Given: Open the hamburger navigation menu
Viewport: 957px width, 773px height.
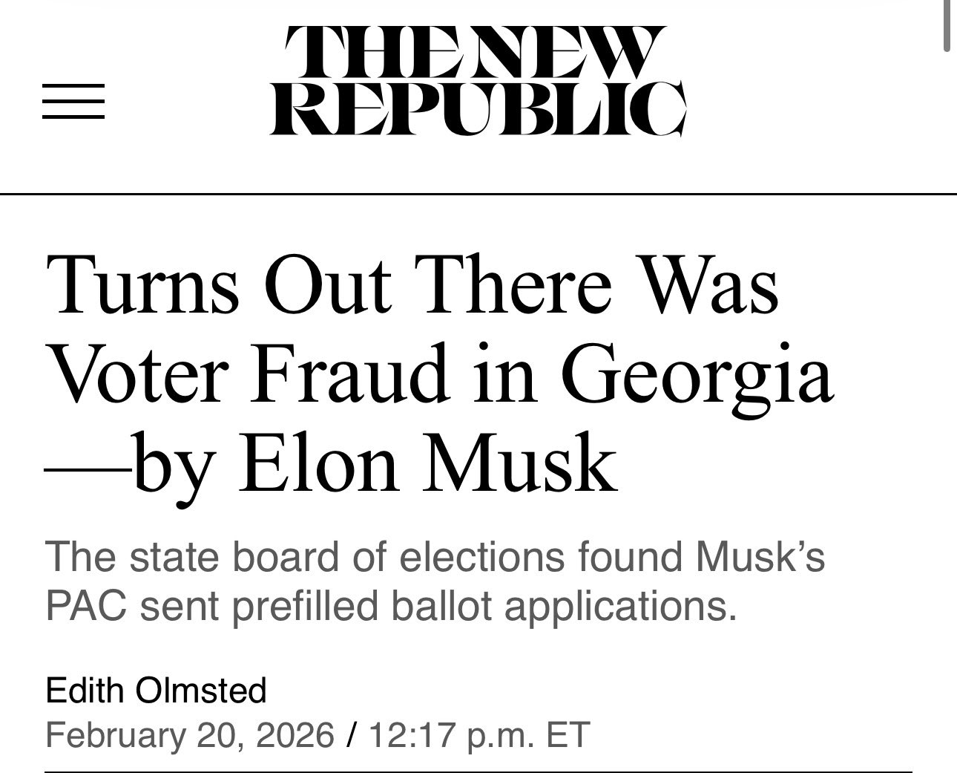Looking at the screenshot, I should click(73, 102).
